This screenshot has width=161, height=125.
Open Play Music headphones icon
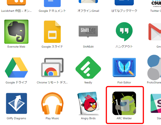coord(52,103)
